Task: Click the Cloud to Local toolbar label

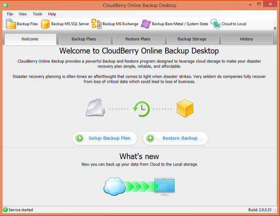Action: pyautogui.click(x=234, y=24)
